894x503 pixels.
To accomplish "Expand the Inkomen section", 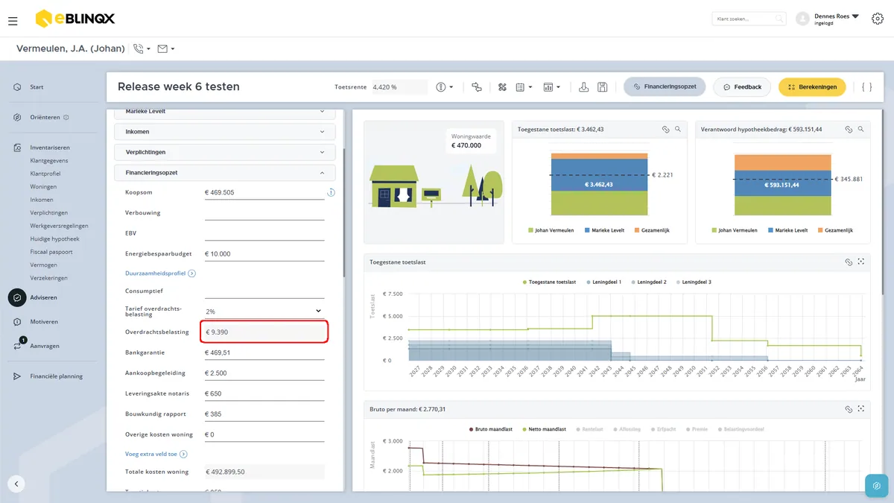I will click(x=225, y=132).
